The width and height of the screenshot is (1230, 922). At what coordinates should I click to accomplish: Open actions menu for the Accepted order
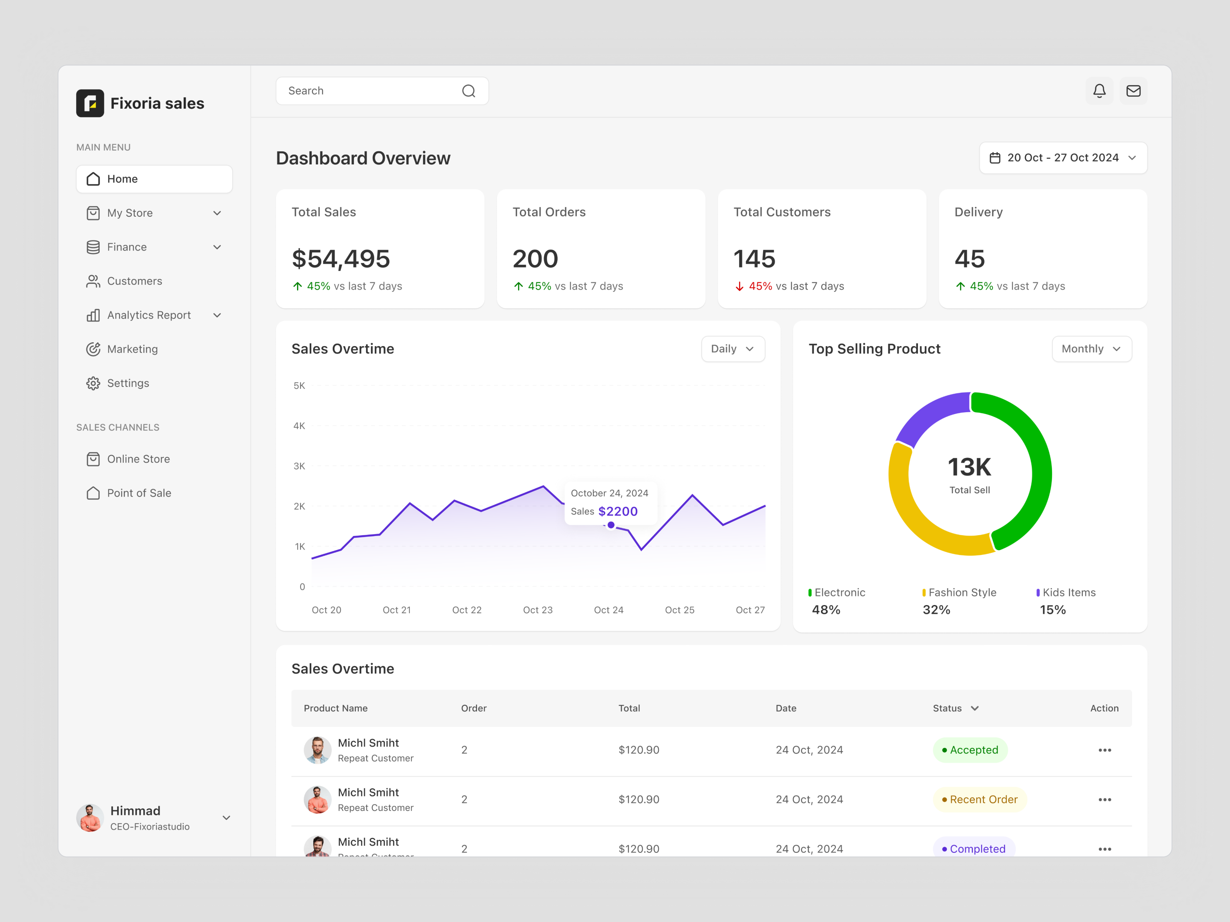tap(1105, 750)
